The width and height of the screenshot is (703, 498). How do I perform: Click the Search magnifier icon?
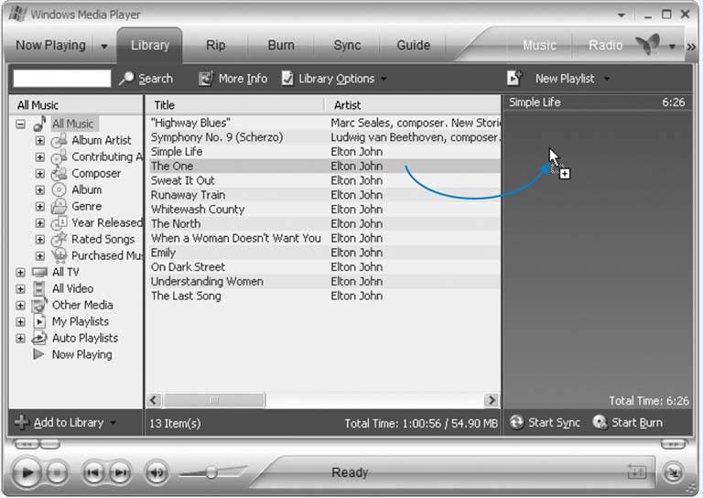(x=126, y=79)
